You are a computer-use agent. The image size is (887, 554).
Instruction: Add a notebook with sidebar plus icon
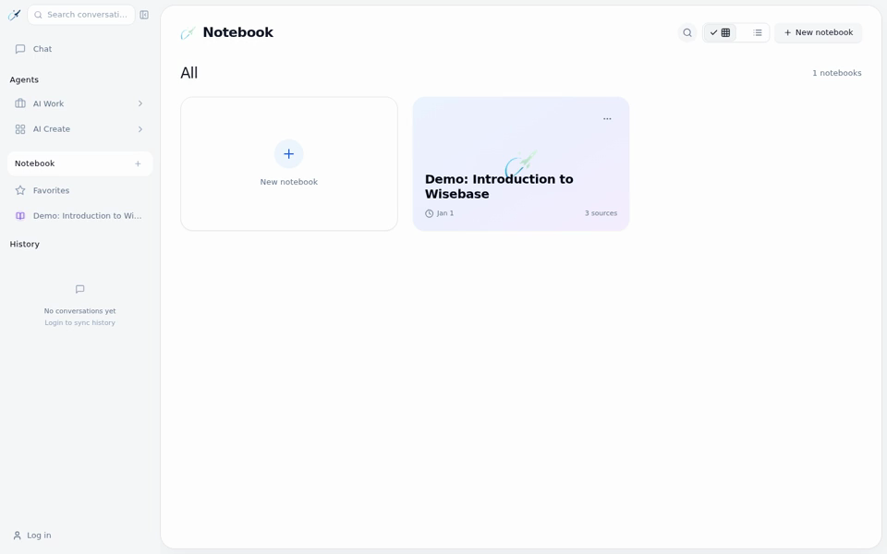(138, 163)
